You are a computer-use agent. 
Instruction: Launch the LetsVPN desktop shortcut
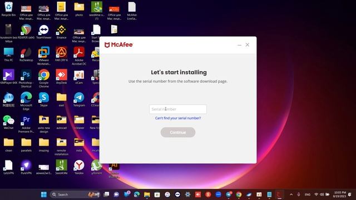pos(9,167)
